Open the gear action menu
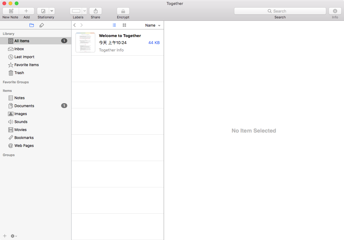The width and height of the screenshot is (344, 240). [14, 236]
